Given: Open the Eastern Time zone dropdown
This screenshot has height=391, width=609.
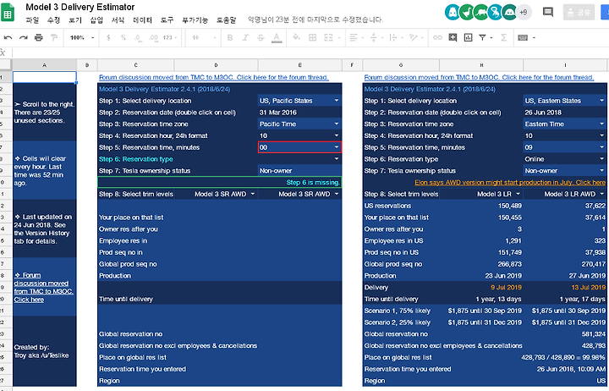Looking at the screenshot, I should [602, 124].
